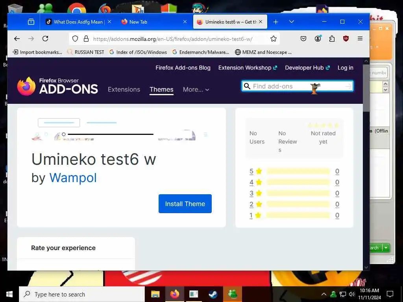Image resolution: width=403 pixels, height=302 pixels.
Task: Click Install Theme button
Action: click(x=185, y=204)
